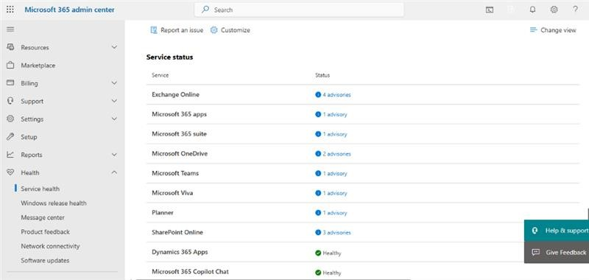Click the Resources sidebar icon

pos(10,47)
